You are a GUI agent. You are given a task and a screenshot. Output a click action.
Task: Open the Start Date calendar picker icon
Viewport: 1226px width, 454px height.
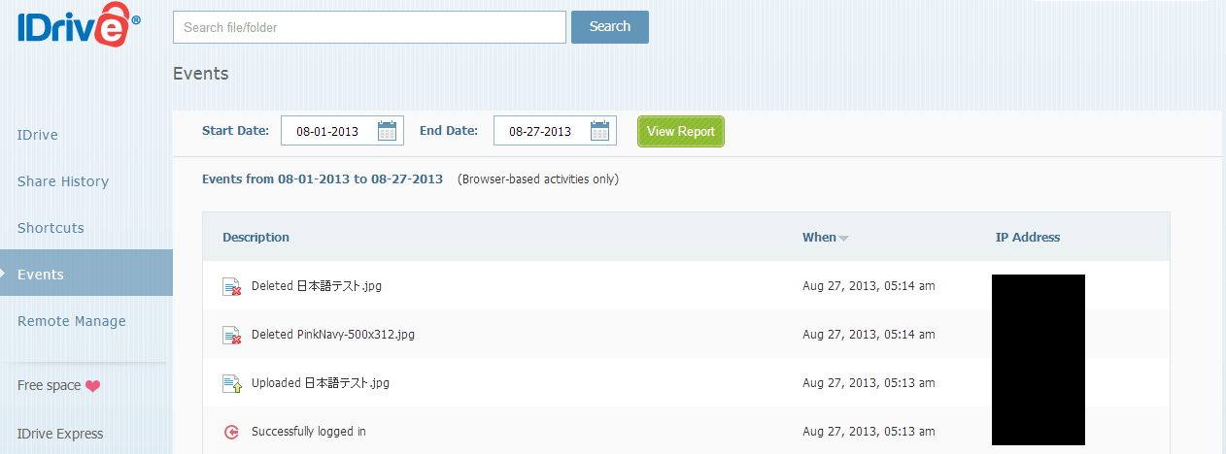pos(389,131)
